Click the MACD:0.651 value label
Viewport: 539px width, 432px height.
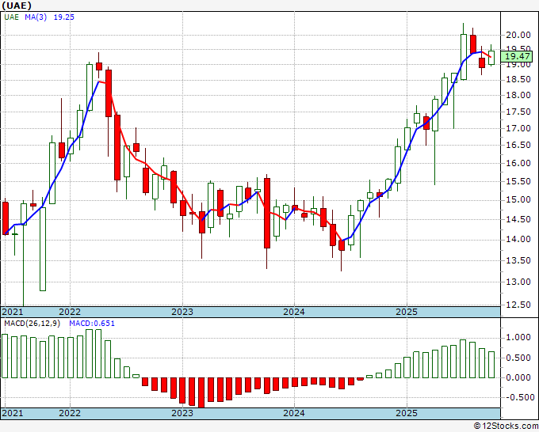click(x=92, y=324)
